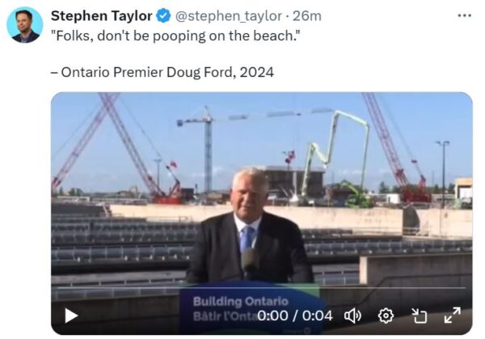Image resolution: width=485 pixels, height=339 pixels.
Task: Click Stephen Taylor's profile avatar
Action: click(x=25, y=25)
